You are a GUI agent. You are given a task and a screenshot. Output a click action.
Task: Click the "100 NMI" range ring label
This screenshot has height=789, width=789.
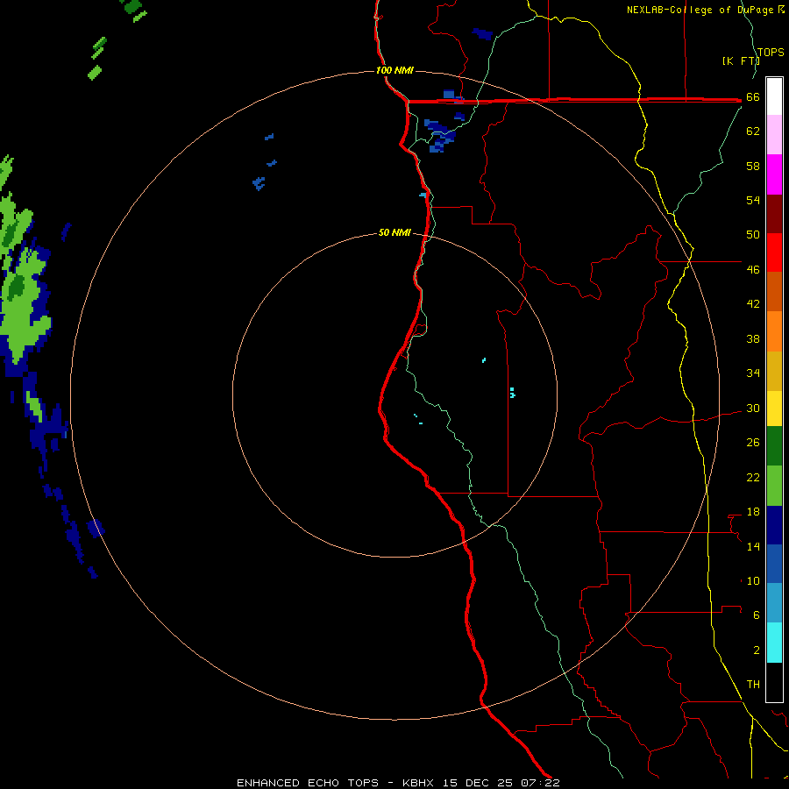click(x=394, y=70)
